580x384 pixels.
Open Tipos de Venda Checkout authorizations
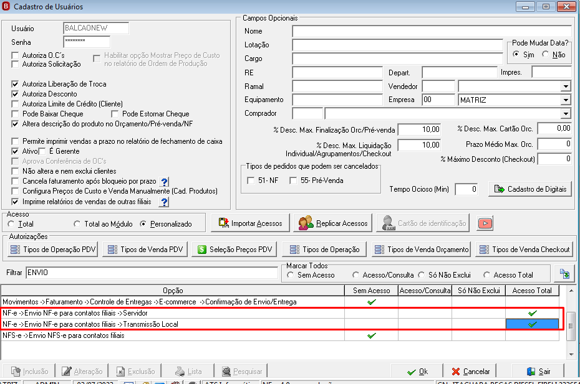[x=524, y=250]
